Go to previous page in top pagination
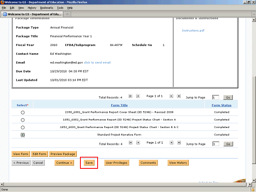The image size is (256, 192). (x=138, y=96)
